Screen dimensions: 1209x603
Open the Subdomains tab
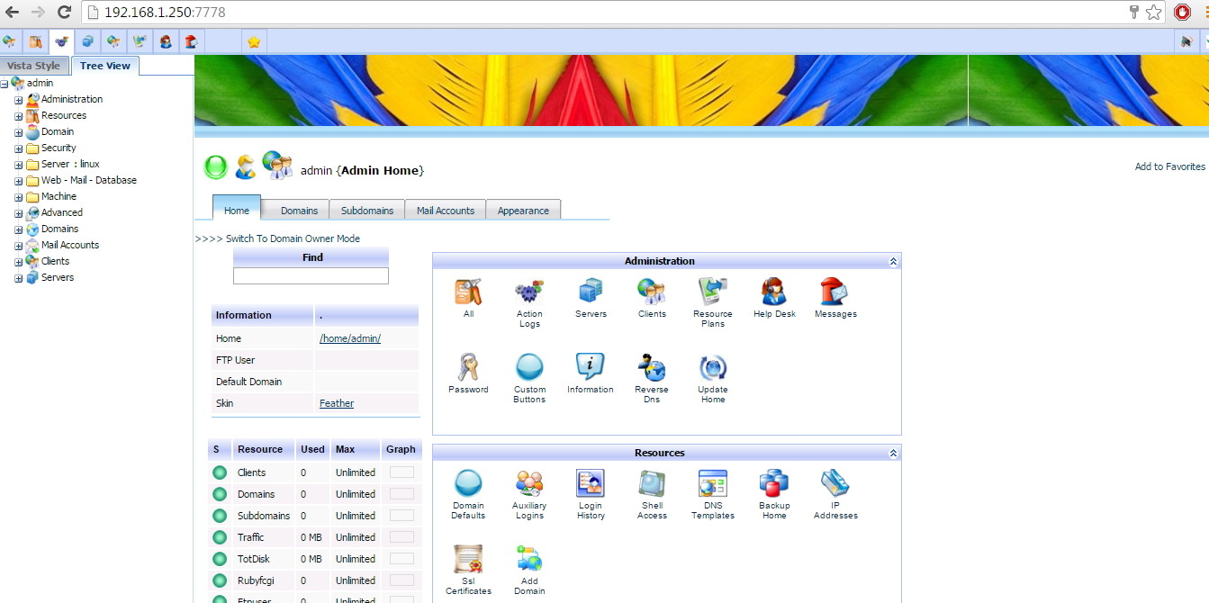point(367,210)
